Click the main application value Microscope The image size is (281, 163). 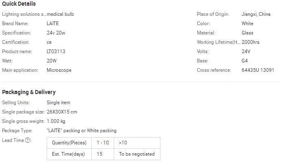pos(59,70)
